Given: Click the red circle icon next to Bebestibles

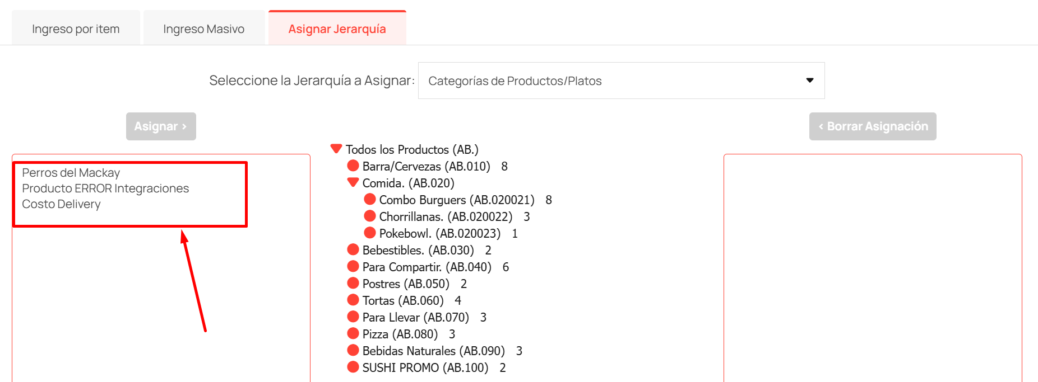Looking at the screenshot, I should tap(353, 249).
